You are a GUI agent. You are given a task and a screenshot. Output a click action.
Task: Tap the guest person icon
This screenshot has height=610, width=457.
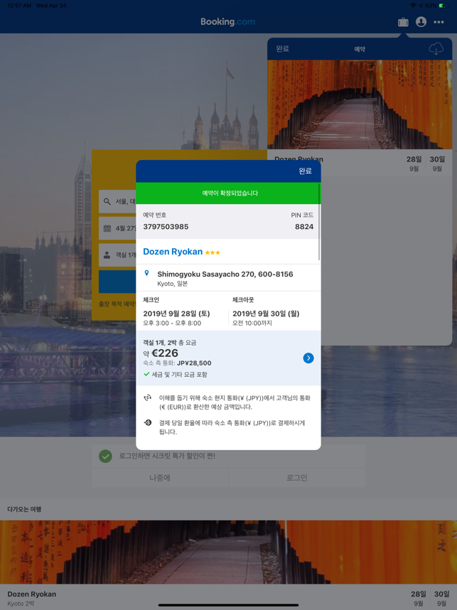(107, 255)
